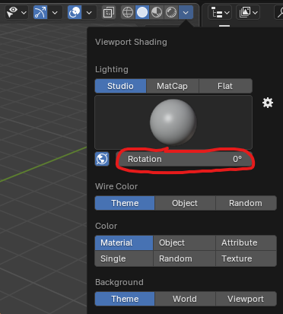The image size is (283, 314).
Task: Select MatCap lighting
Action: pos(173,86)
